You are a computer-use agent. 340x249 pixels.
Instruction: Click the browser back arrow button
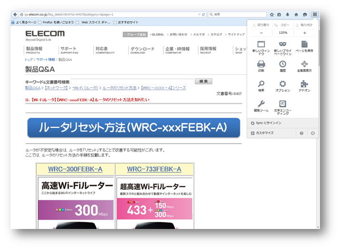coord(15,15)
